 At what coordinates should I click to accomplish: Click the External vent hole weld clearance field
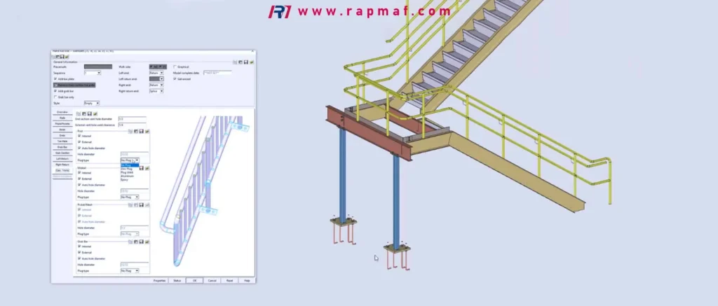[132, 125]
